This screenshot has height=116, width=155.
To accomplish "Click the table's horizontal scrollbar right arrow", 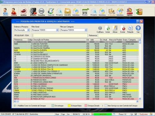I will coord(137,101).
